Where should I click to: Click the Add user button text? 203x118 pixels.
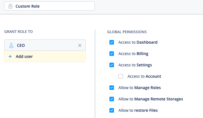(x=24, y=56)
